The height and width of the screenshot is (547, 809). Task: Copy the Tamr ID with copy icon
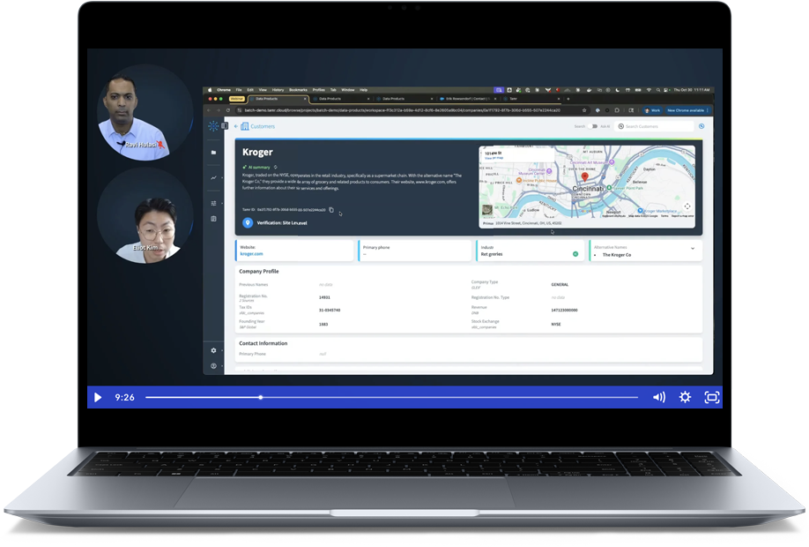(x=331, y=210)
